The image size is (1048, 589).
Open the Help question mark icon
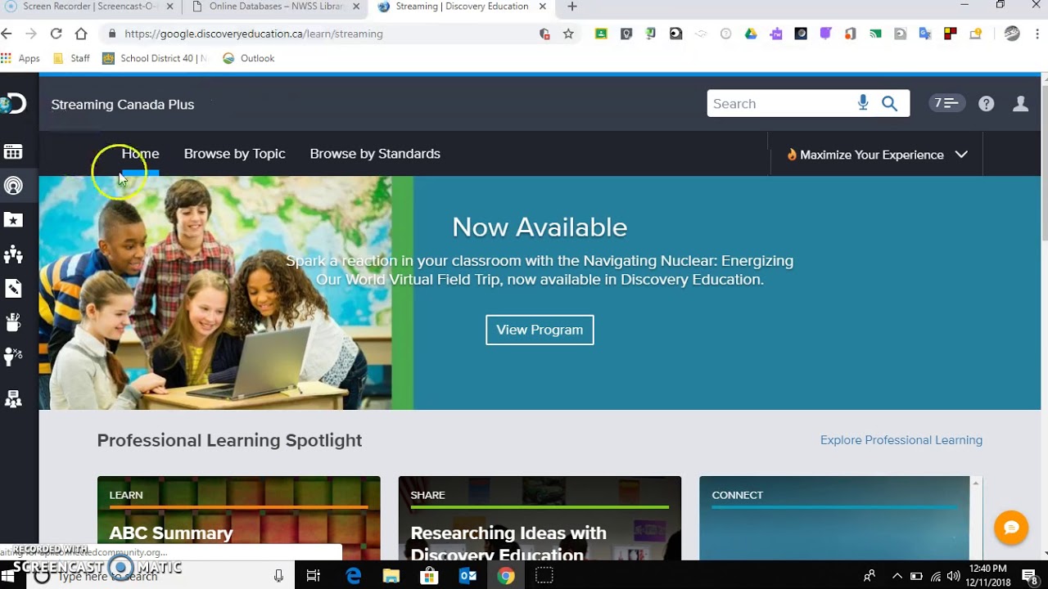(987, 104)
